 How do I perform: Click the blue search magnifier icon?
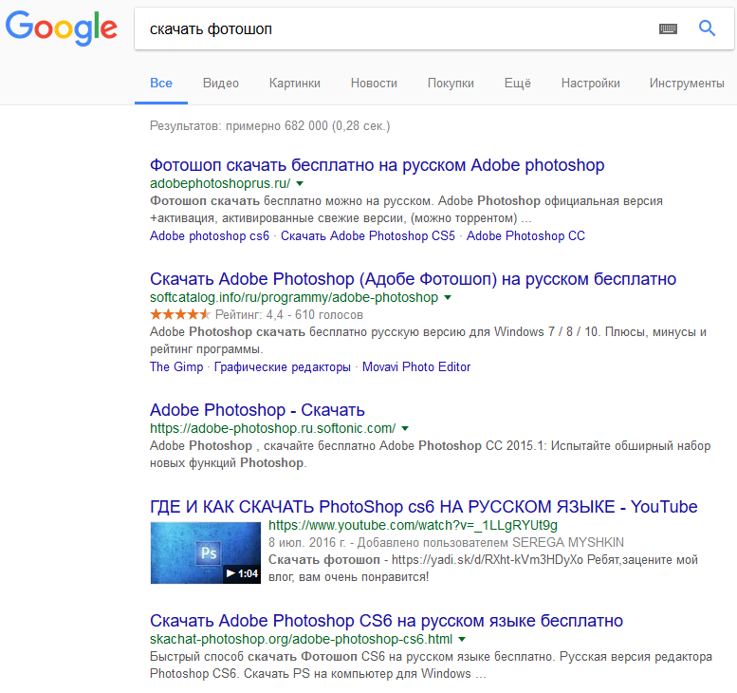tap(707, 28)
